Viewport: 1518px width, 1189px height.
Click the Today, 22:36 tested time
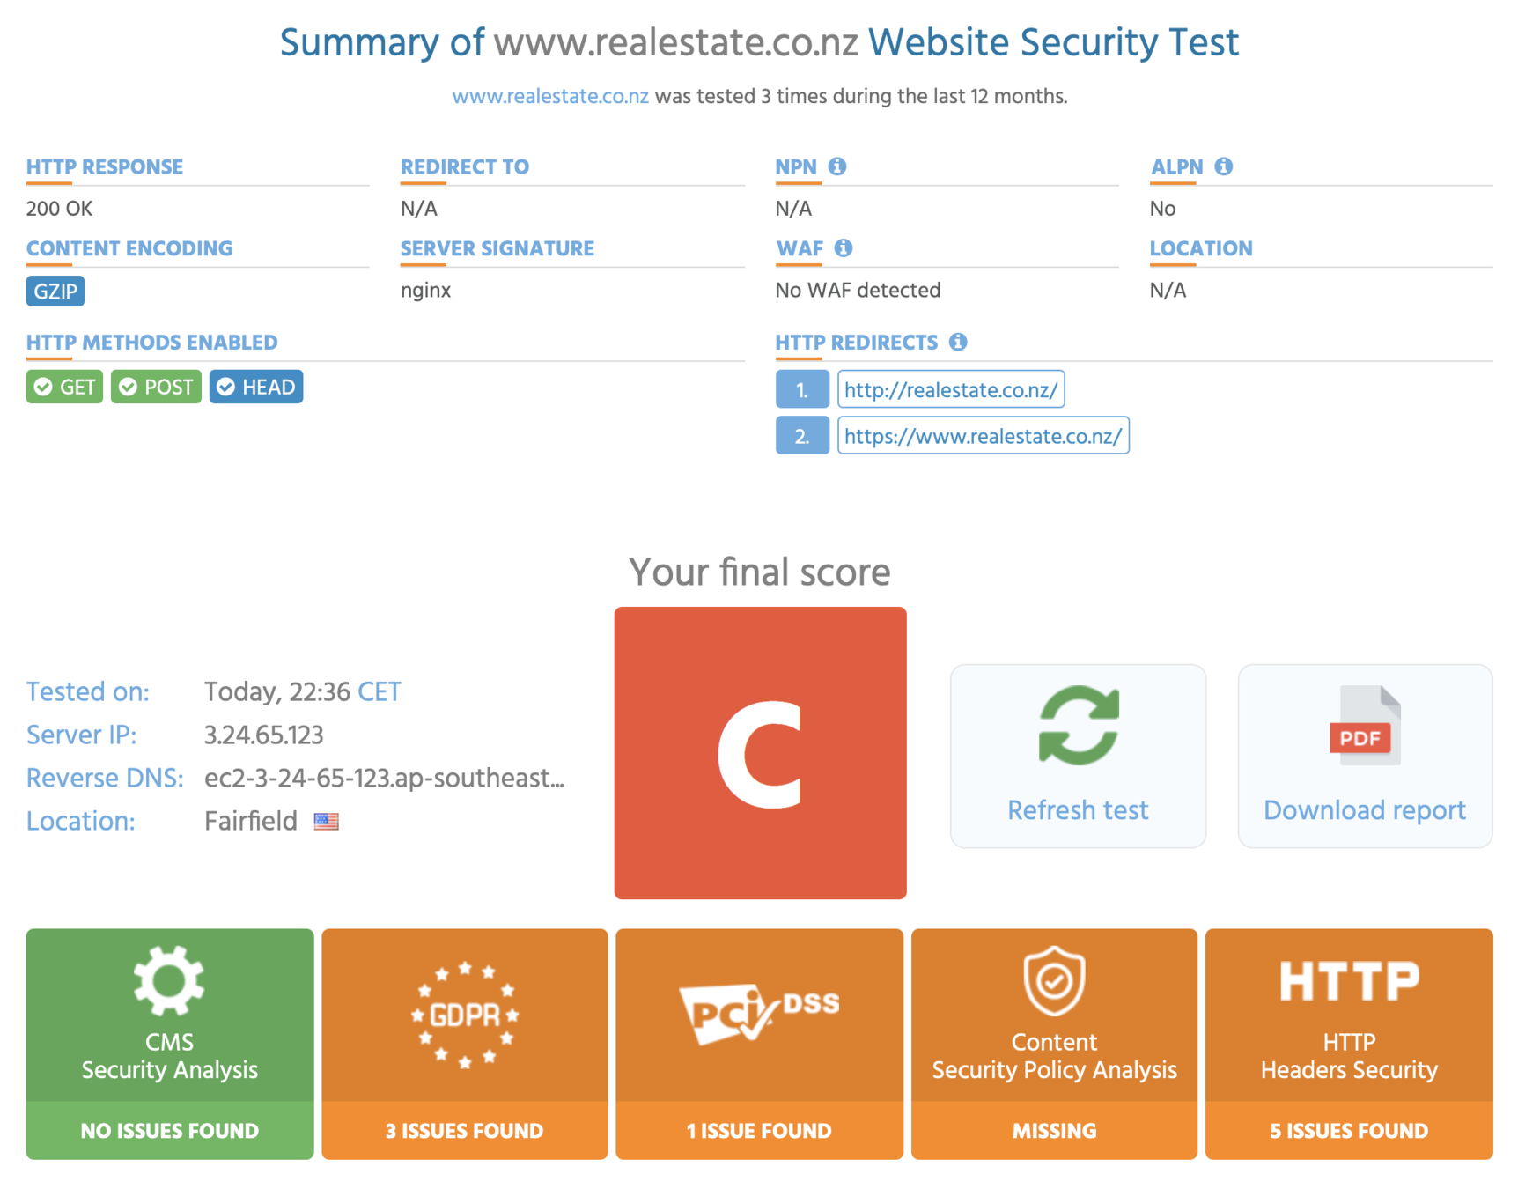(277, 691)
